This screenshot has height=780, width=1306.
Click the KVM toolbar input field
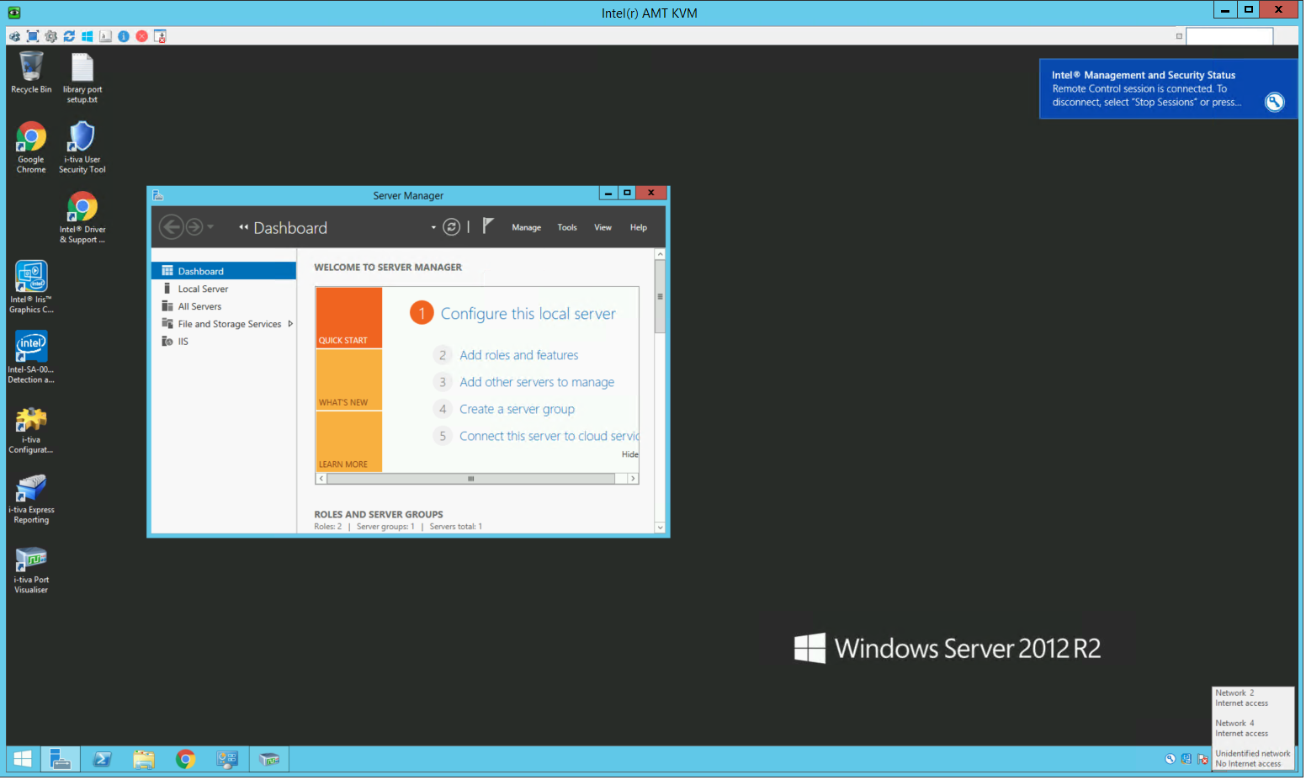[x=1229, y=36]
